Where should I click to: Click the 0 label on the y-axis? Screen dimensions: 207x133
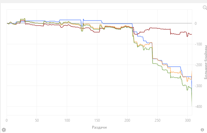point(196,24)
